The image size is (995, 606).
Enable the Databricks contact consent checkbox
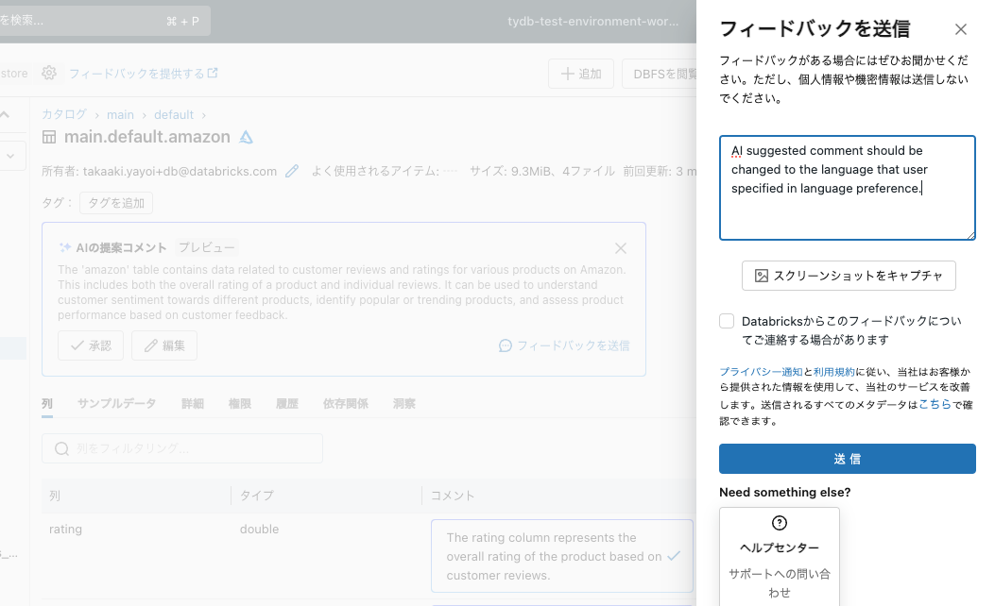[727, 321]
